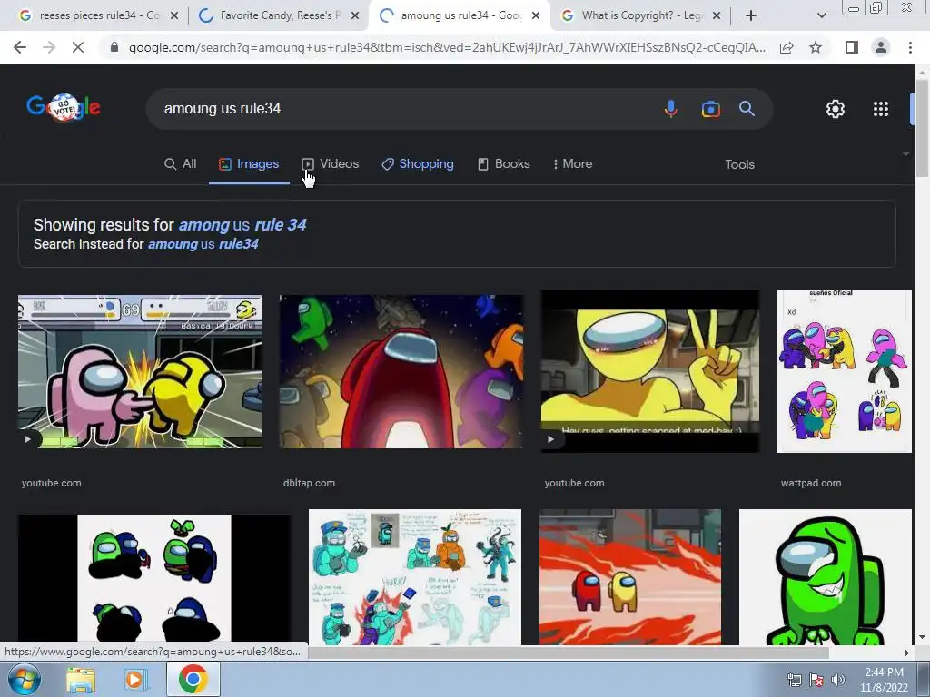Click the scrollbar down arrow
This screenshot has height=697, width=930.
(922, 637)
